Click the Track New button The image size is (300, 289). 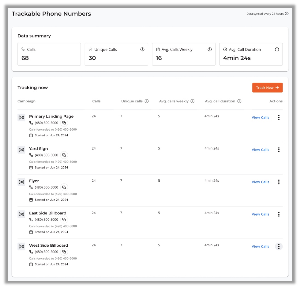click(x=267, y=88)
